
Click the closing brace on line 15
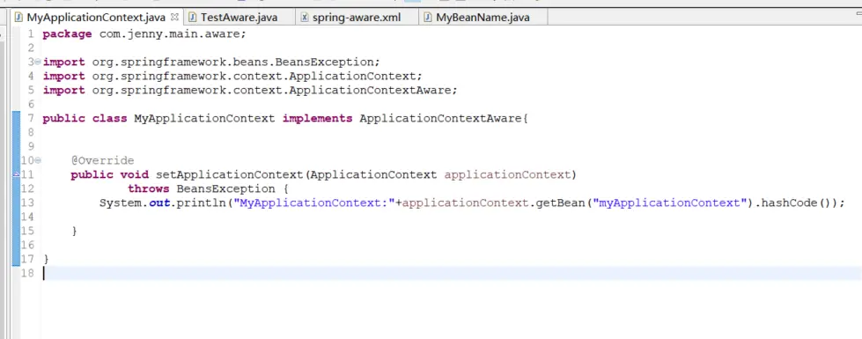tap(74, 231)
